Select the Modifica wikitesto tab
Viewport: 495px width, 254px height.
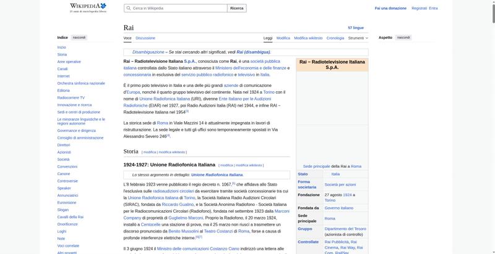click(x=308, y=38)
